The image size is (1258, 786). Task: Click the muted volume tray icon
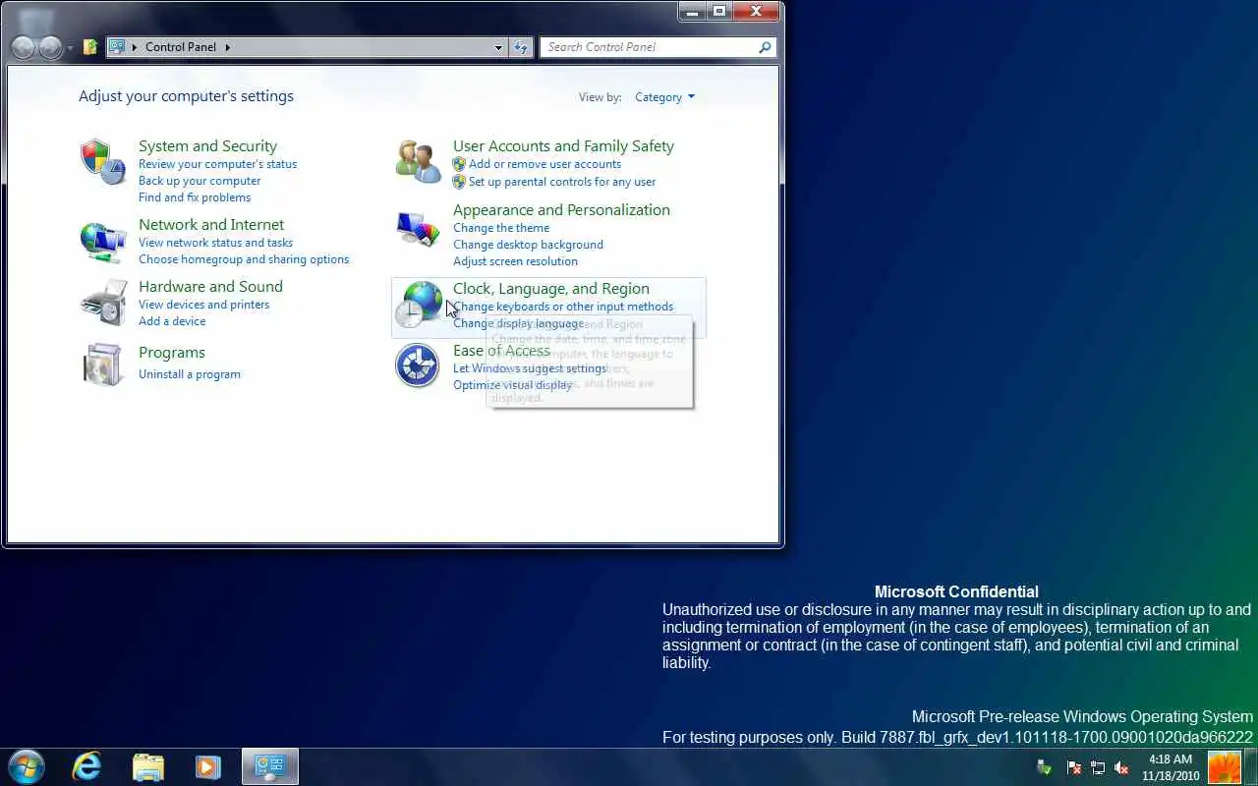(1121, 767)
